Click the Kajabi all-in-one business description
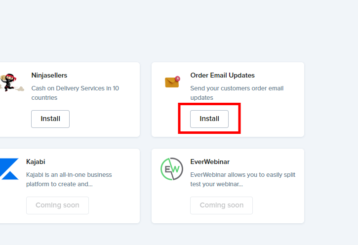 click(69, 179)
